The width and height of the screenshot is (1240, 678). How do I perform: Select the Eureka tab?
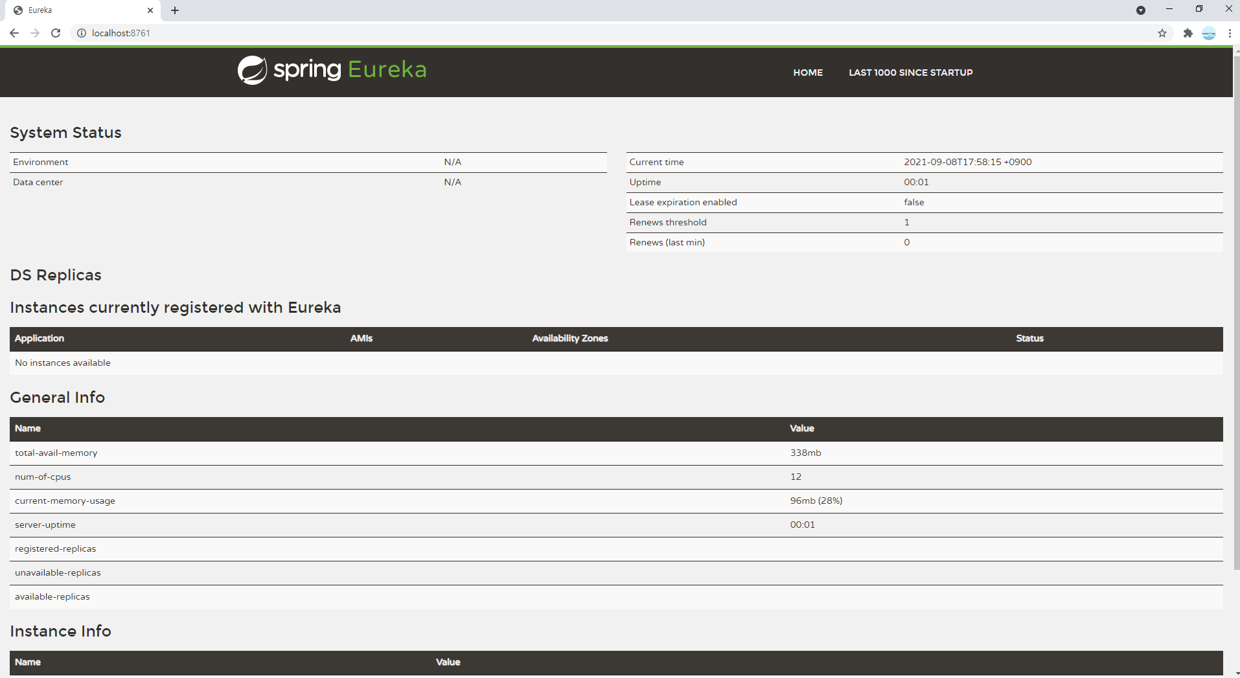click(83, 10)
